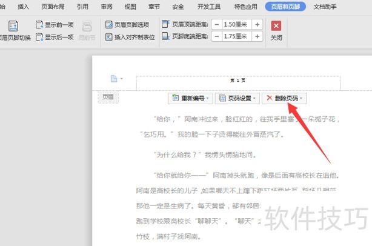Screen dimensions: 372x246
Task: Click the 页脚底端距离 icon
Action: [x=165, y=36]
